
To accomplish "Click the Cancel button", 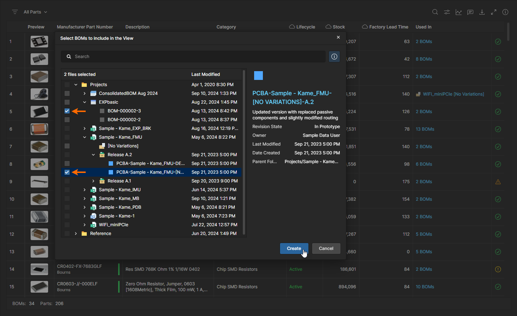I will pos(326,248).
